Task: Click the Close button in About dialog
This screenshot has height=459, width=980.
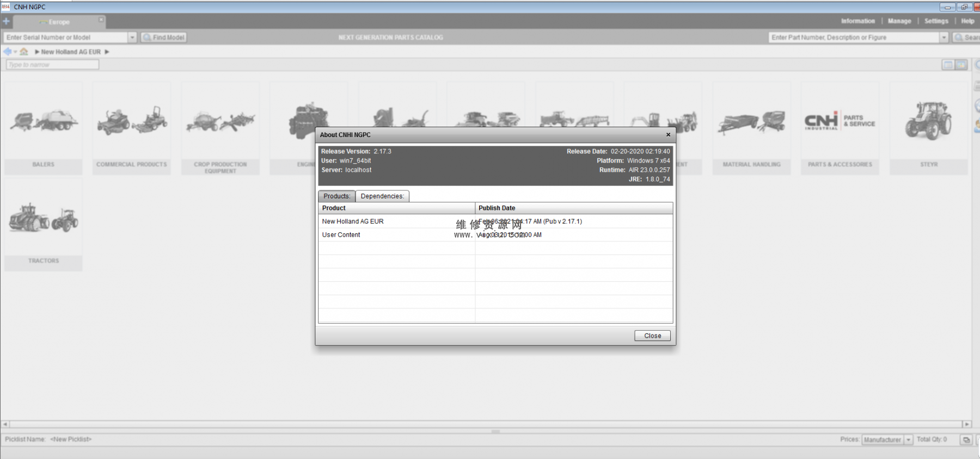Action: click(652, 336)
